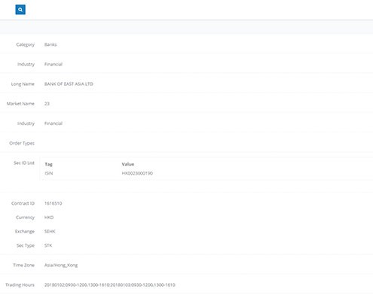The image size is (373, 301).
Task: Click the 'Market Name' field label
Action: pos(20,104)
